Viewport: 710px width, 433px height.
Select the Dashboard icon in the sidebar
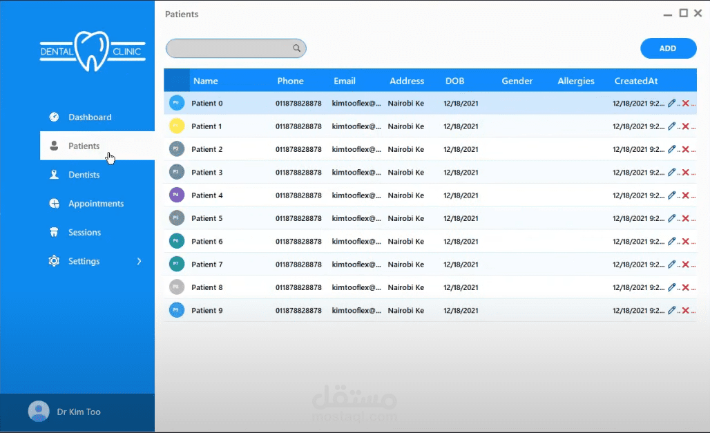[54, 117]
